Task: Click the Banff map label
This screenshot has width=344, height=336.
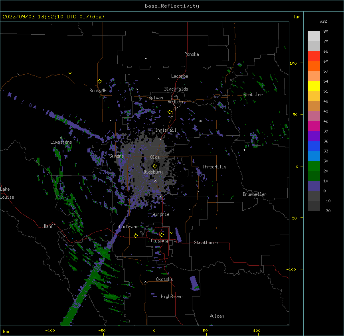Action: 49,226
